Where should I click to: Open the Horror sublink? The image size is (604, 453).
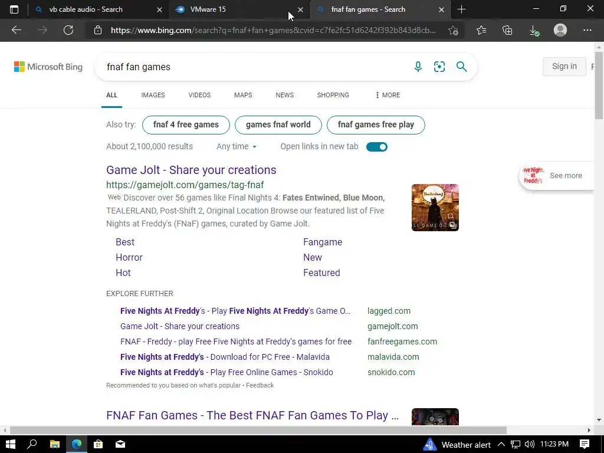(129, 257)
